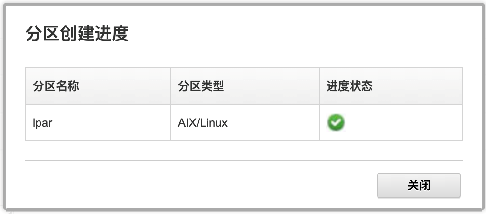Viewport: 486px width, 214px height.
Task: Click the progress status cell in lpar row
Action: 391,123
